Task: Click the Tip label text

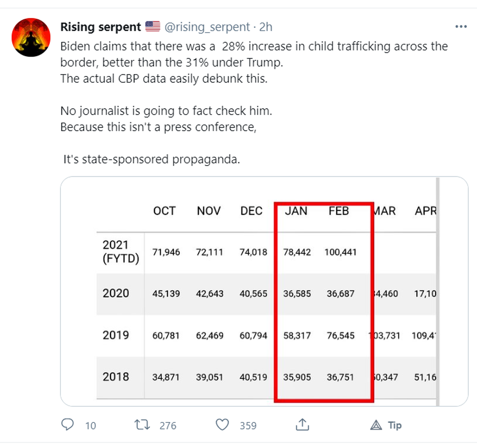Action: coord(395,425)
